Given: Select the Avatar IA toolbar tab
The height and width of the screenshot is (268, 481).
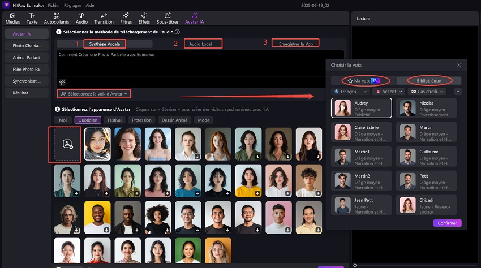Looking at the screenshot, I should [195, 19].
